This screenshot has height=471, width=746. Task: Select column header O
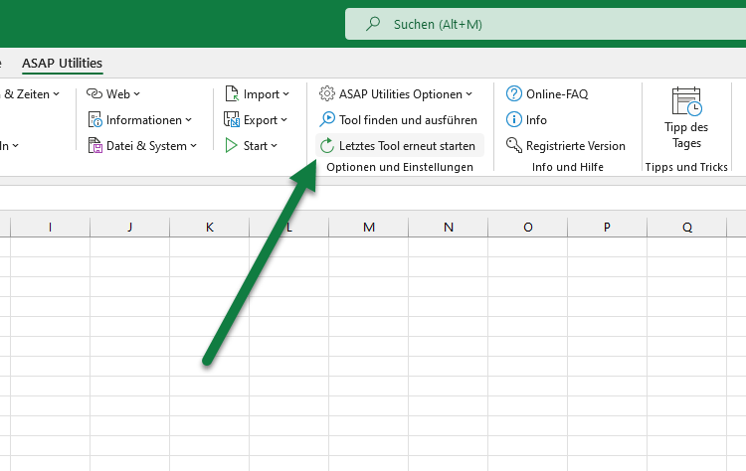527,228
